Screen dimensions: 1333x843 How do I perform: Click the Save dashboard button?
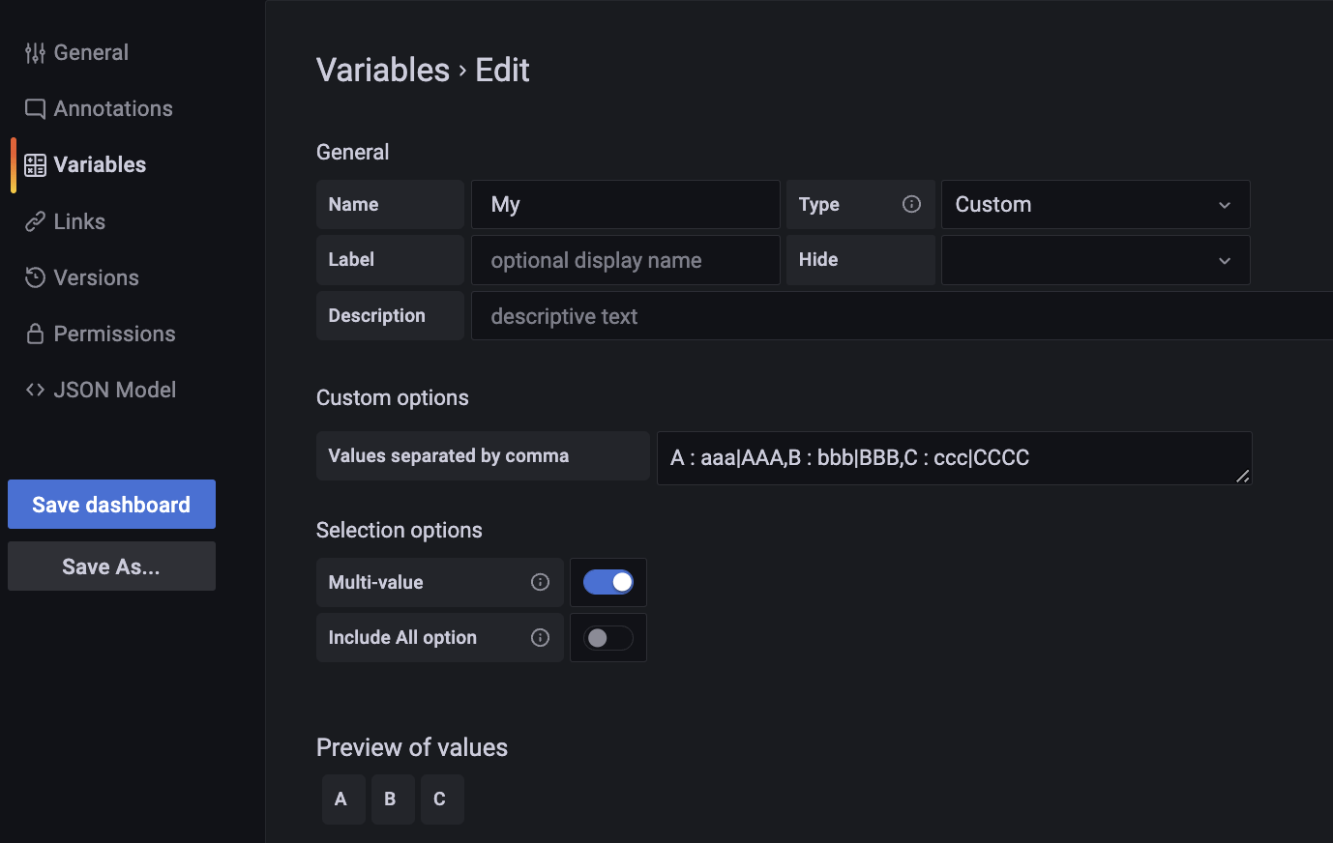coord(111,505)
